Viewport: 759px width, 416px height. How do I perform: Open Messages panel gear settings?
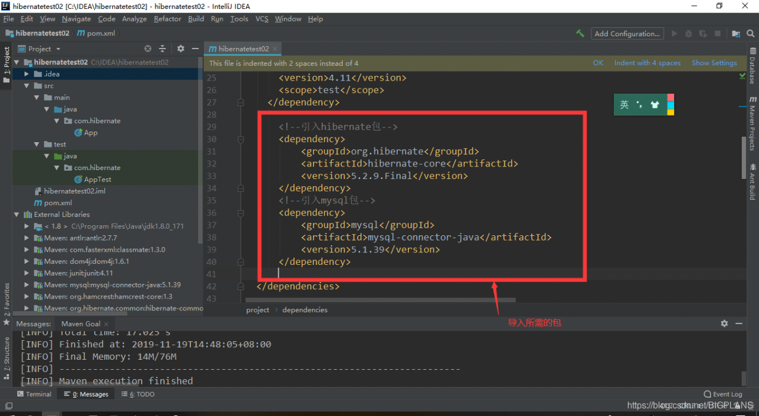tap(724, 324)
